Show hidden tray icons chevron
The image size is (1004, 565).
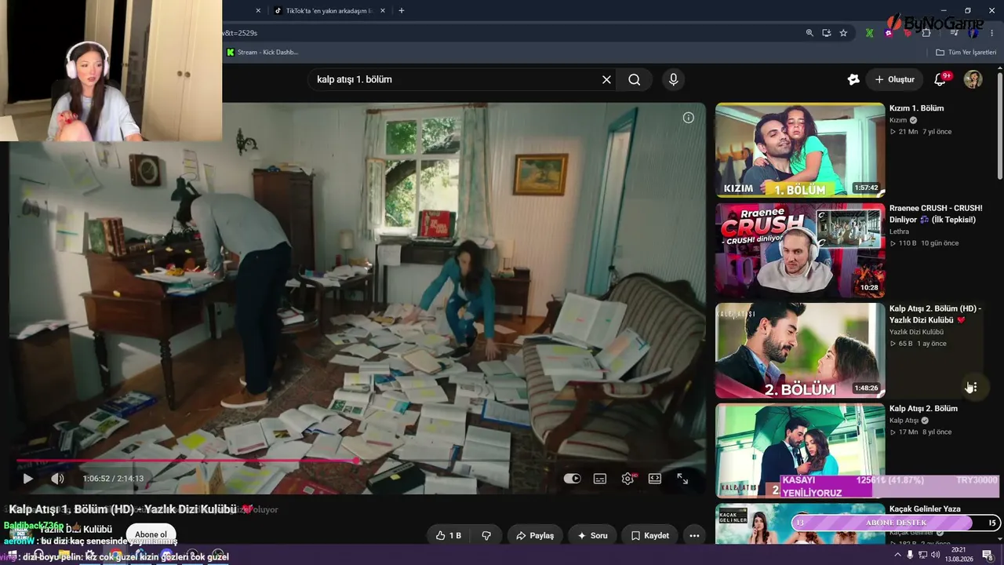point(898,555)
